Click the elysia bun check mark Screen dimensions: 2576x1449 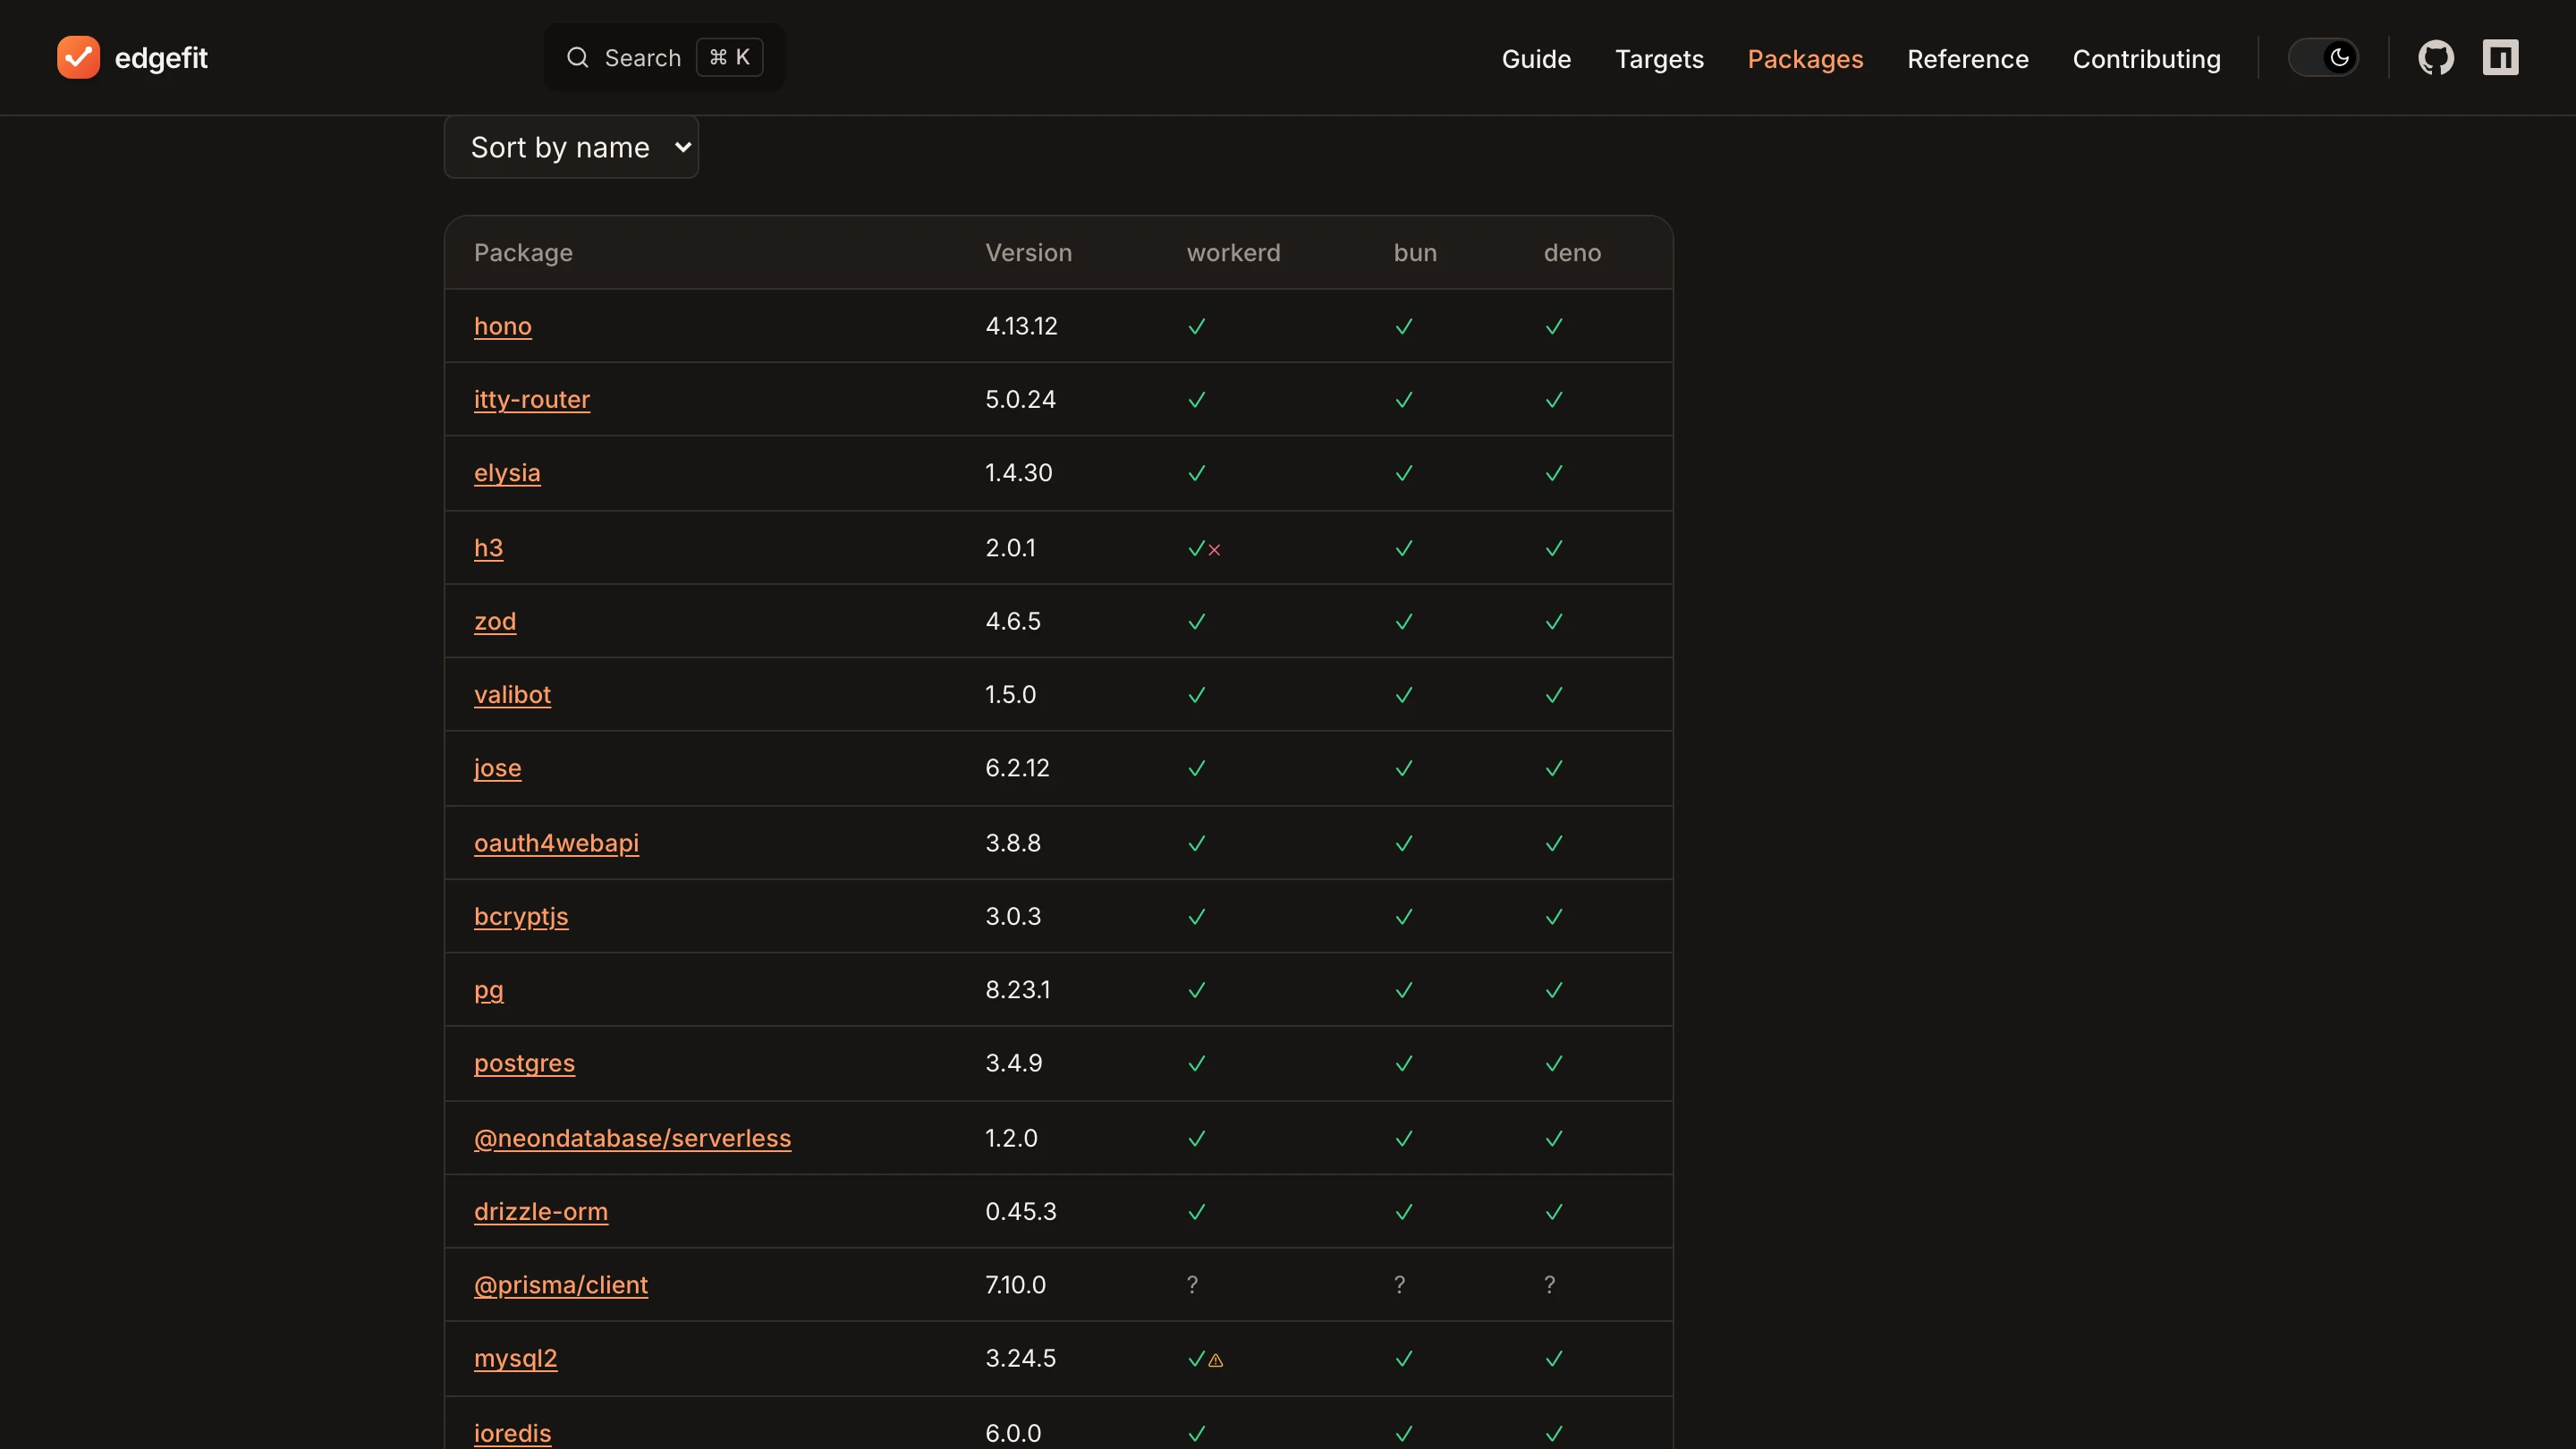1404,473
